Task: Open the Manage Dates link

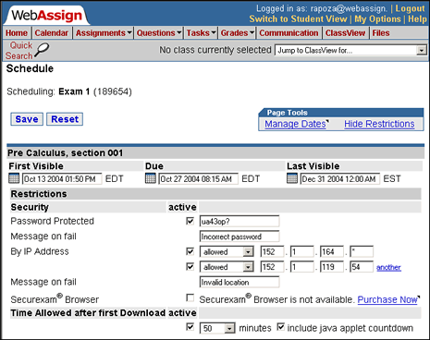Action: tap(295, 124)
